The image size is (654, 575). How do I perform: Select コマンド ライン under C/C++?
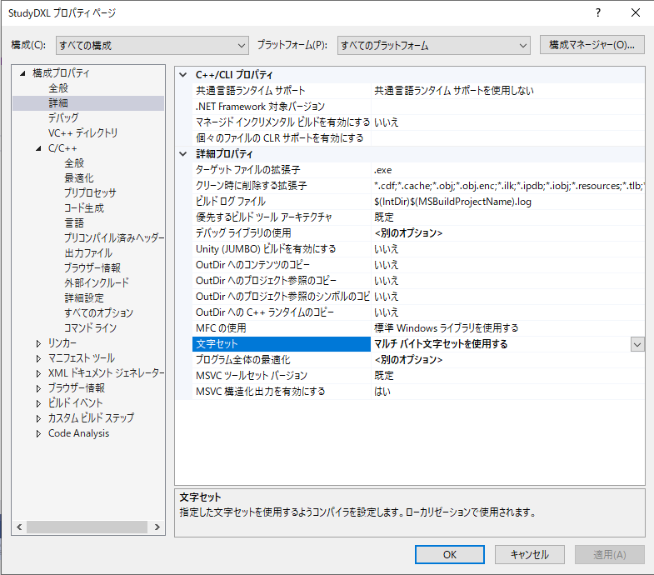[90, 328]
